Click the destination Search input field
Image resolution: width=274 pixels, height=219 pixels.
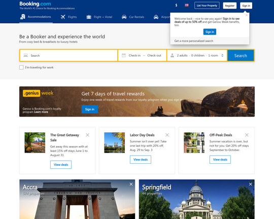pos(68,56)
